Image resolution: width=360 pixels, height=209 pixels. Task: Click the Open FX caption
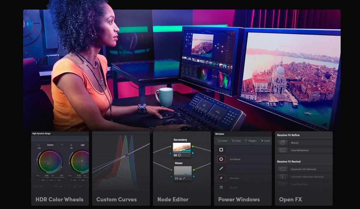[x=290, y=199]
